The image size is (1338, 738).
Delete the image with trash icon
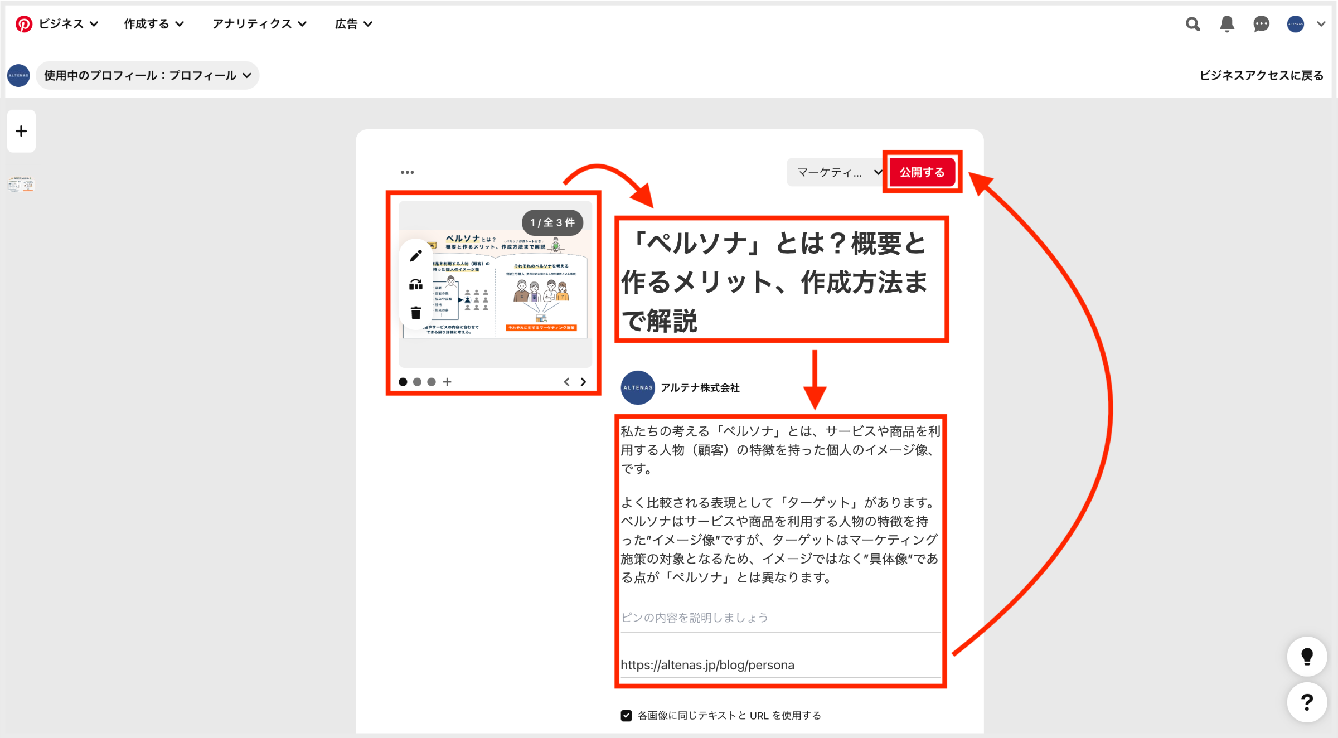(x=416, y=313)
